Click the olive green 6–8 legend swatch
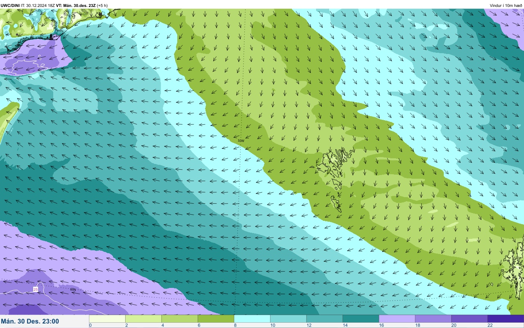This screenshot has height=328, width=524. coord(216,319)
